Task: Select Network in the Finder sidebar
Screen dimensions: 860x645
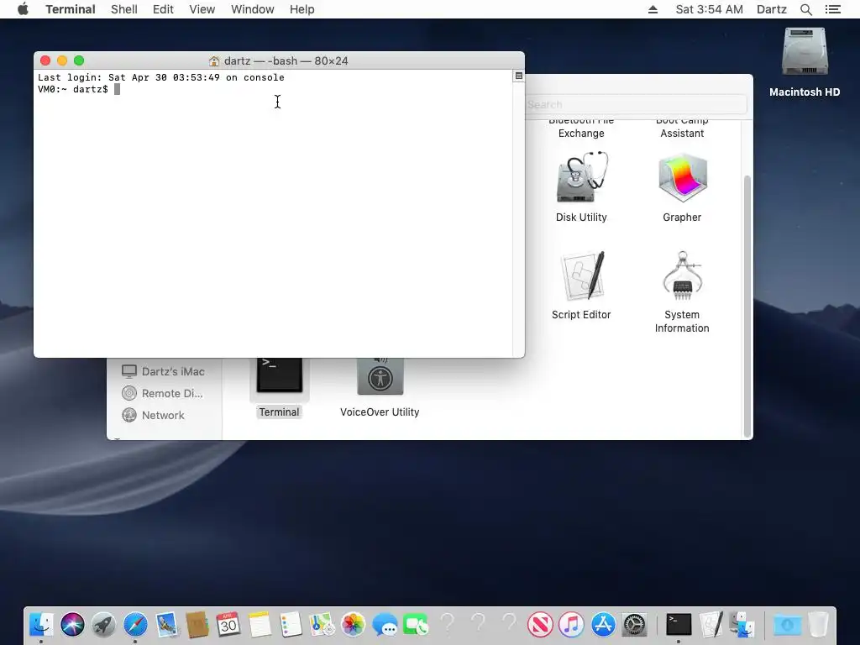Action: point(153,415)
